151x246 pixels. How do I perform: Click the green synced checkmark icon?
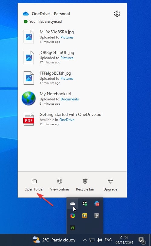26,22
